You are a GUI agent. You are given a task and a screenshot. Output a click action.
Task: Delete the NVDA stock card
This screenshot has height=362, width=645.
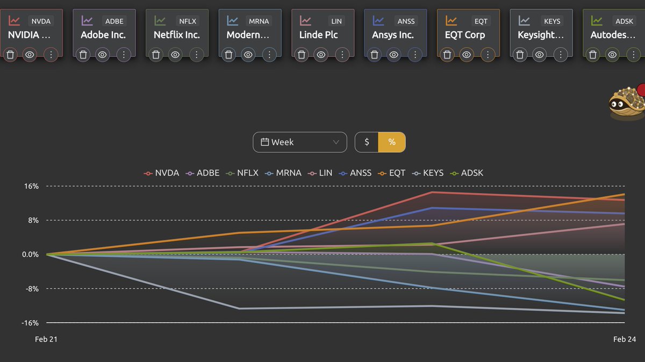(10, 55)
